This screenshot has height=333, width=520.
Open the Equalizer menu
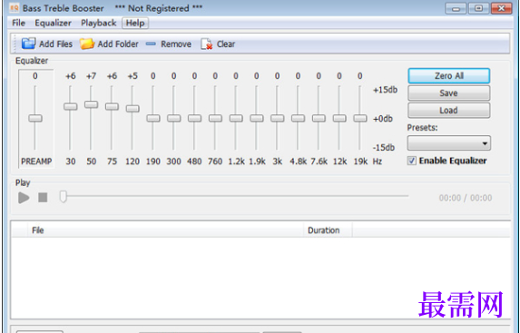(x=53, y=23)
